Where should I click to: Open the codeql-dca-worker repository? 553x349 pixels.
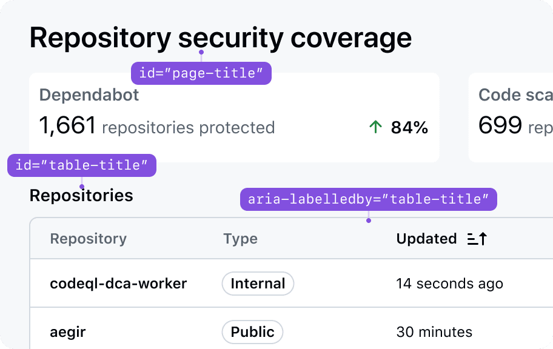click(118, 284)
